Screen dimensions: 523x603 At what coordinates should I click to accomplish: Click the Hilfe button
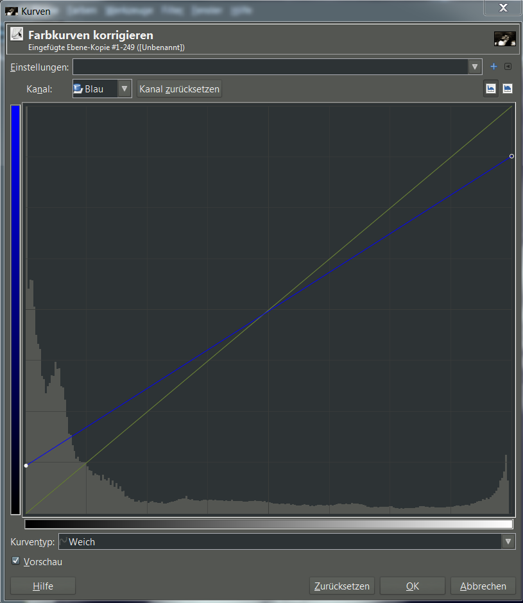point(43,586)
